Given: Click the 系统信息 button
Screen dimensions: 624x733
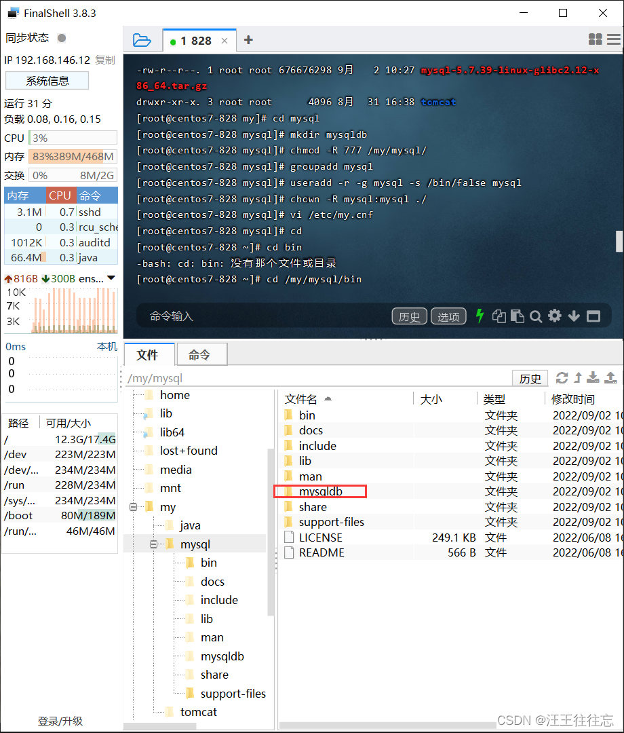Looking at the screenshot, I should point(46,80).
